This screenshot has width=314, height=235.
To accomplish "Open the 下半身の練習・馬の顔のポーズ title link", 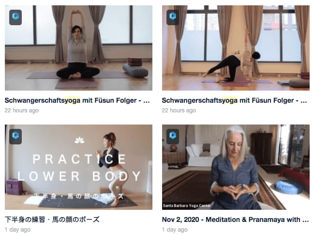I will (52, 219).
